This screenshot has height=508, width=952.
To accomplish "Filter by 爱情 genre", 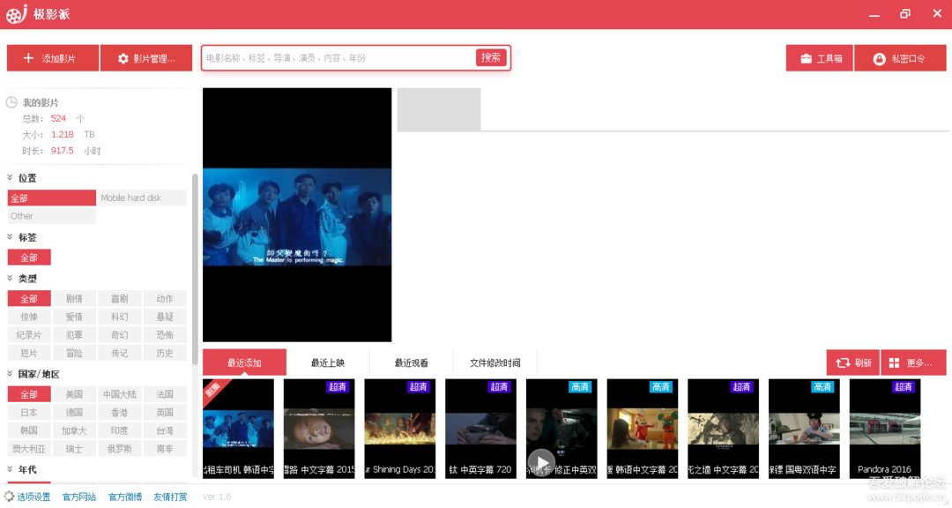I will click(74, 317).
